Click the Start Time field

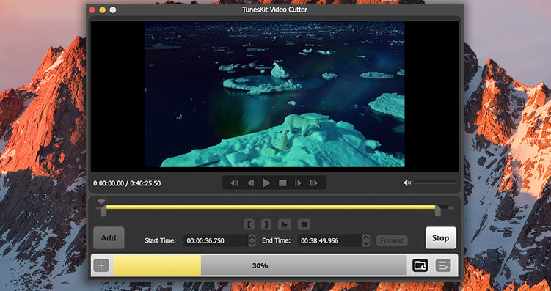(216, 241)
